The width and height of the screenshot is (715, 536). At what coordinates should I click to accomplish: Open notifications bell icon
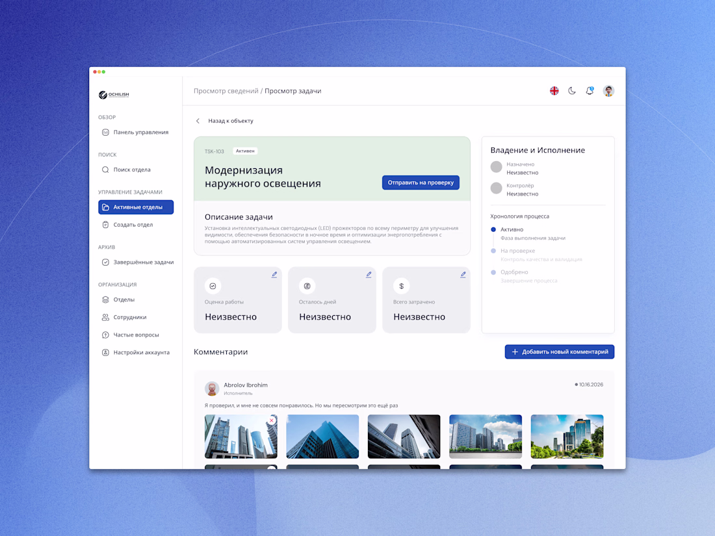click(x=590, y=91)
